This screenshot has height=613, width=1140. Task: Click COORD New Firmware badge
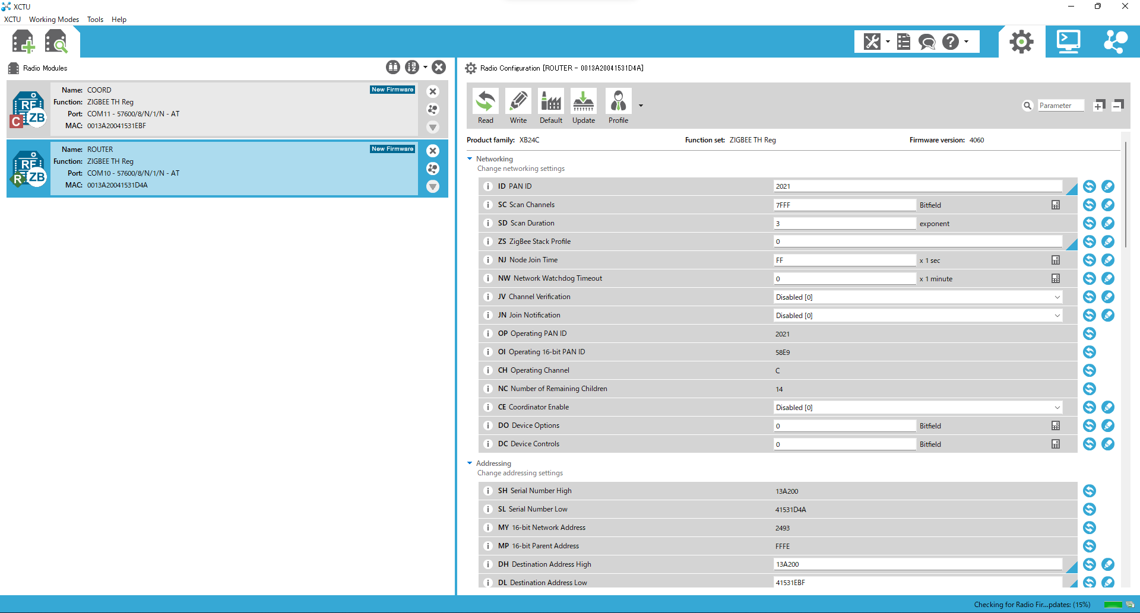pos(392,90)
